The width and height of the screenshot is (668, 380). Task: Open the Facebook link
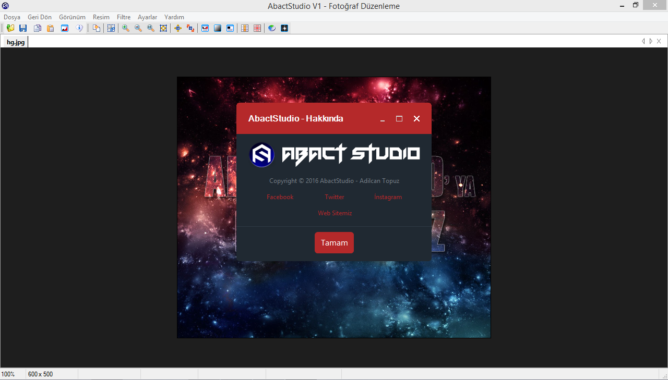click(280, 197)
